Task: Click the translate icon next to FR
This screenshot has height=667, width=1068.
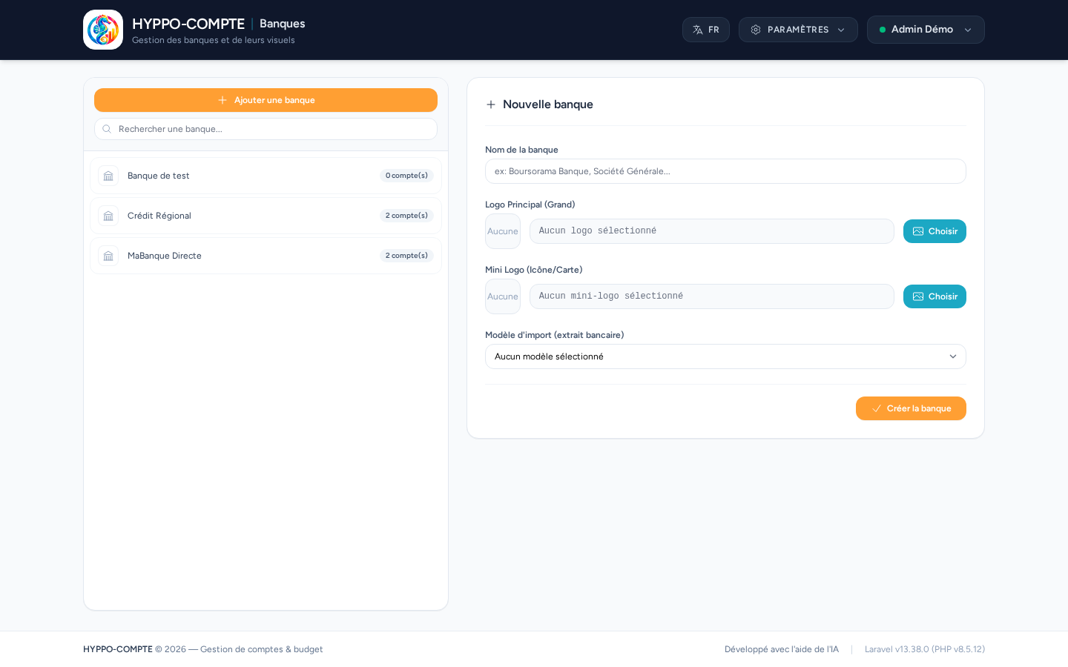Action: pyautogui.click(x=698, y=30)
